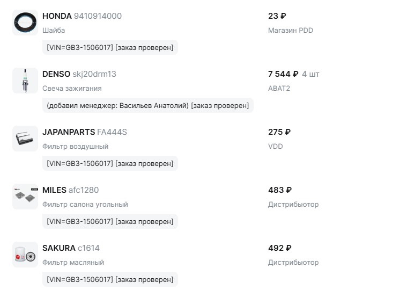Open DENSO skj20drm13 item title
The image size is (407, 304).
point(79,74)
